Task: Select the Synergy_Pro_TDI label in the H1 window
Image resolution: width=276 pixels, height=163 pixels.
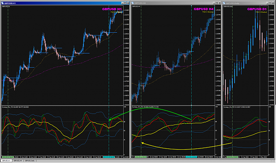Action: coord(15,107)
